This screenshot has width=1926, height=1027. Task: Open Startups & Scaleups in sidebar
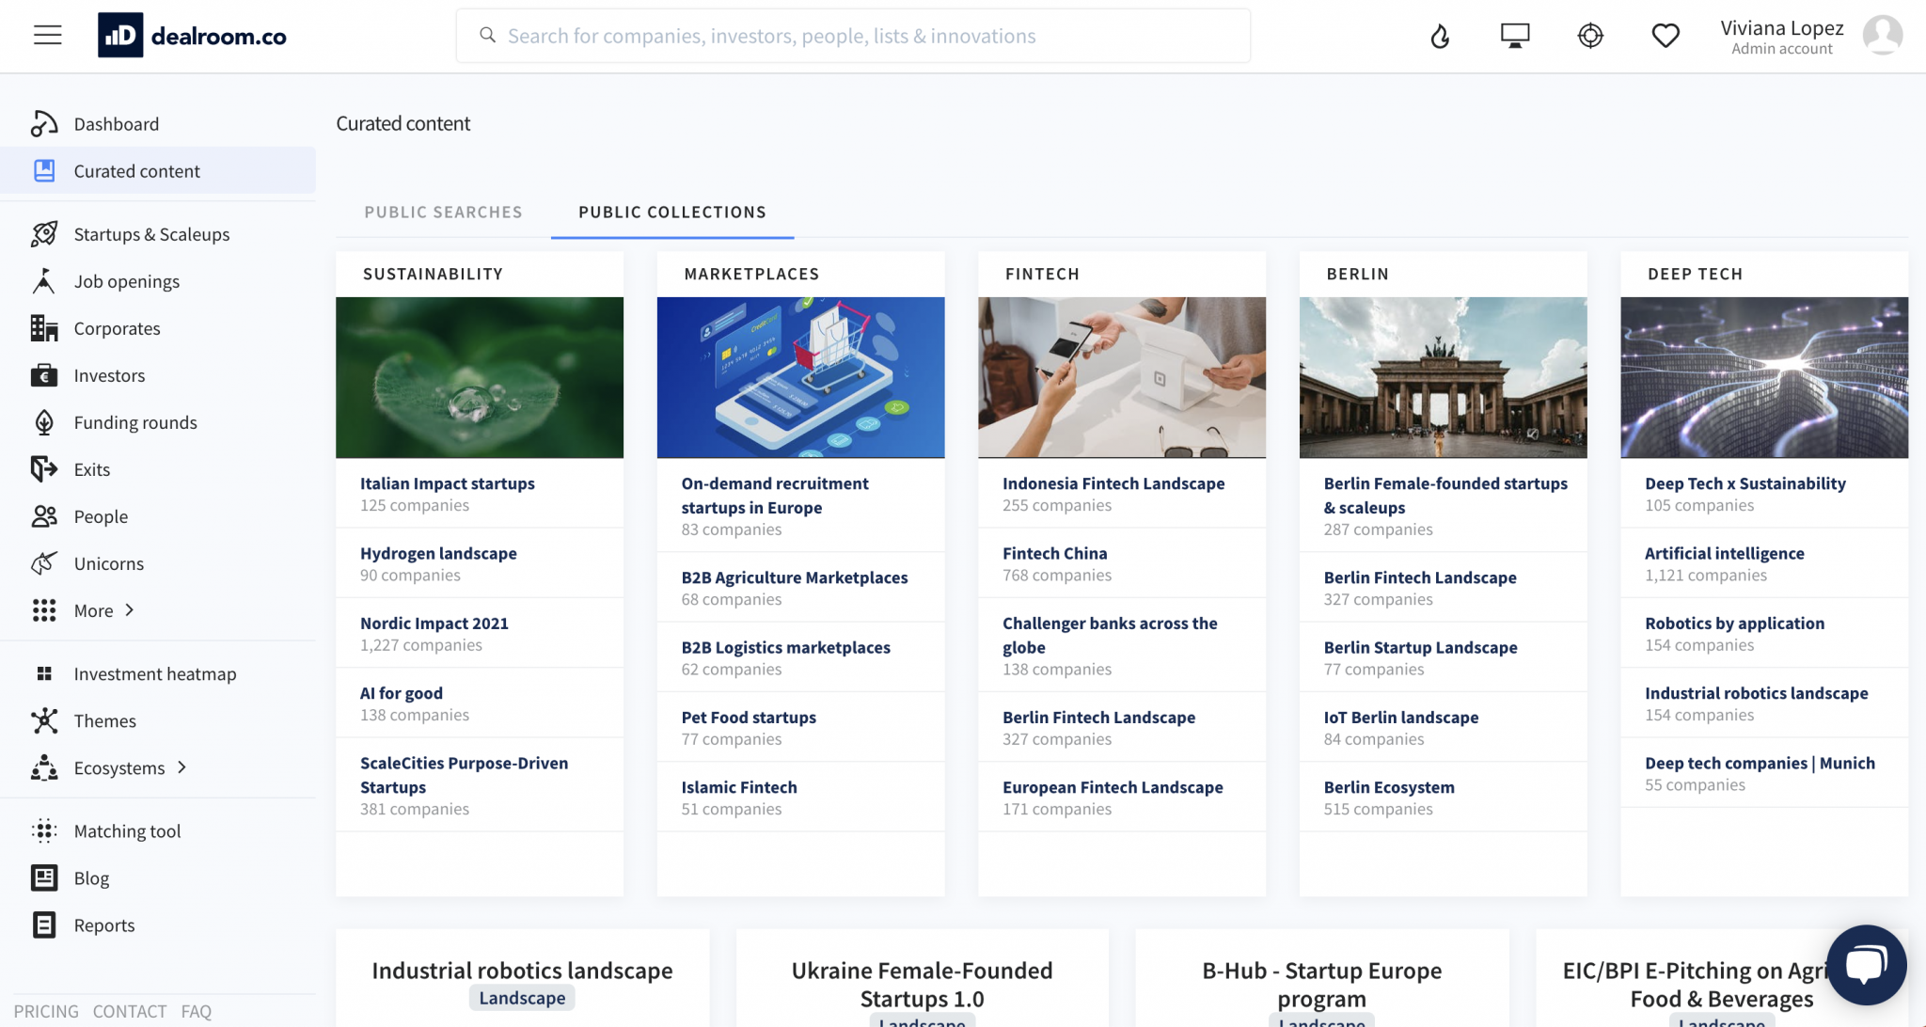151,234
